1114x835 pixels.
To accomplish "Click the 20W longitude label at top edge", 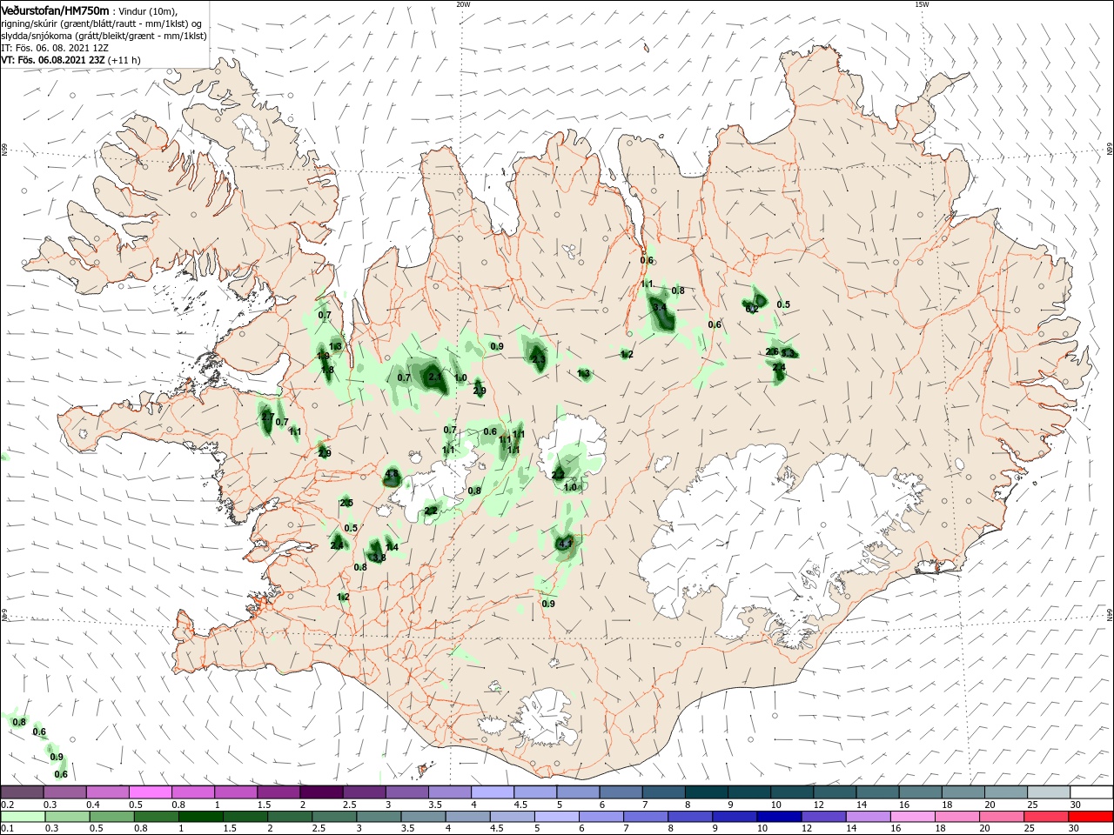I will pyautogui.click(x=464, y=3).
